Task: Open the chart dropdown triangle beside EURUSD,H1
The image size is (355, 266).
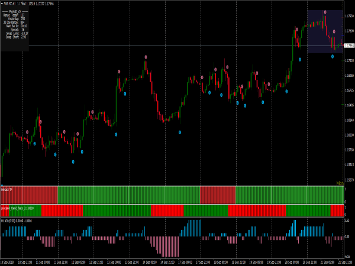Action: [x=2, y=4]
